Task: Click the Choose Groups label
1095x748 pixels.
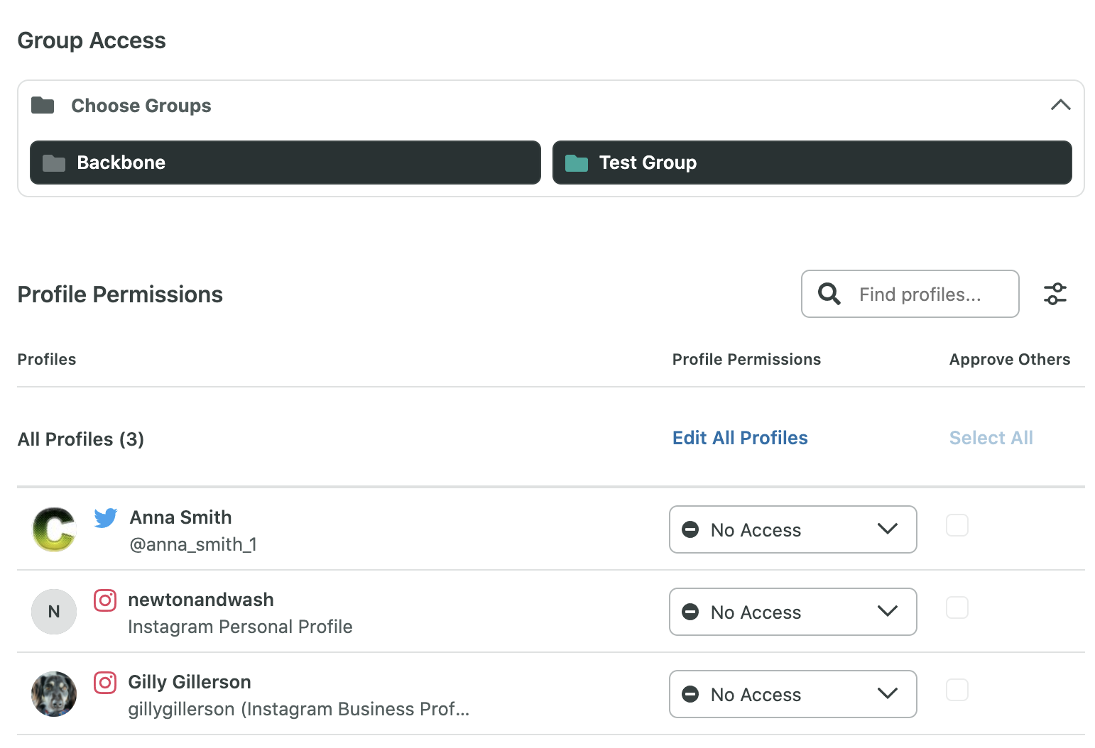Action: coord(141,106)
